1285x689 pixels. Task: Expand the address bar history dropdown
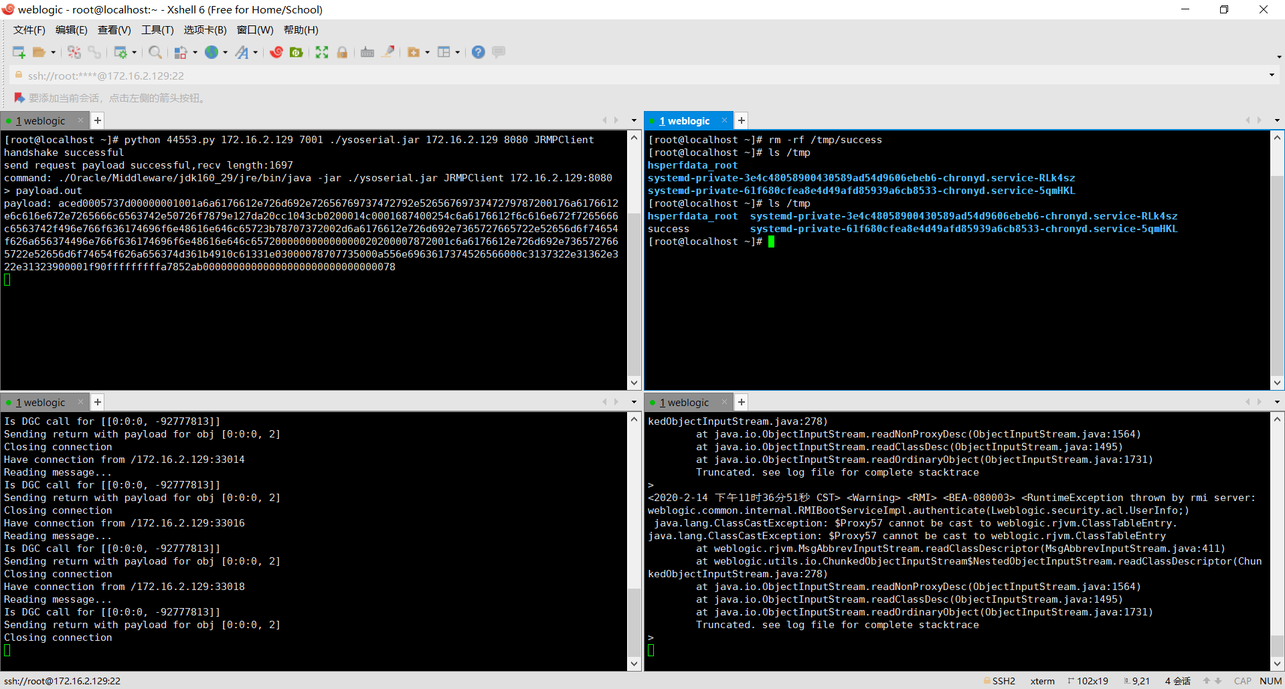point(1272,75)
